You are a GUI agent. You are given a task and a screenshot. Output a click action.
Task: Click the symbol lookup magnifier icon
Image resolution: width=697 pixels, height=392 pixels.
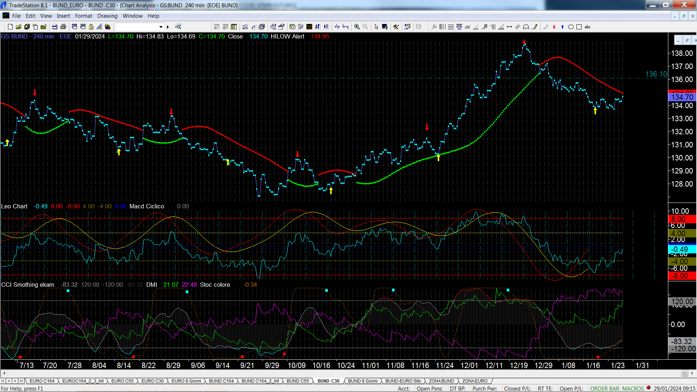(178, 26)
